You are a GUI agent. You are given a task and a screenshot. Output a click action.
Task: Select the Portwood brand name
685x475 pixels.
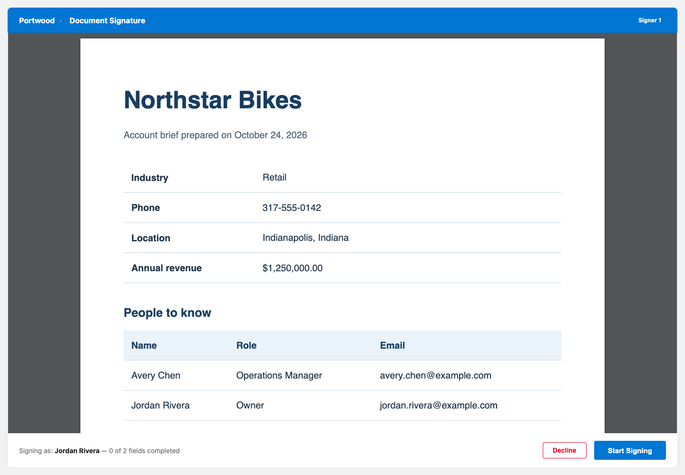(x=37, y=20)
